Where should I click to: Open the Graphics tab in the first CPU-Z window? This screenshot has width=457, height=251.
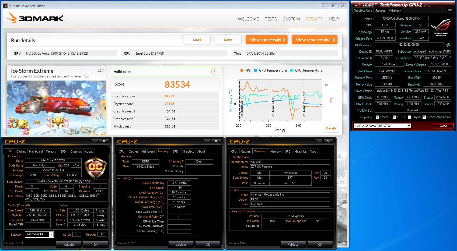tap(76, 151)
